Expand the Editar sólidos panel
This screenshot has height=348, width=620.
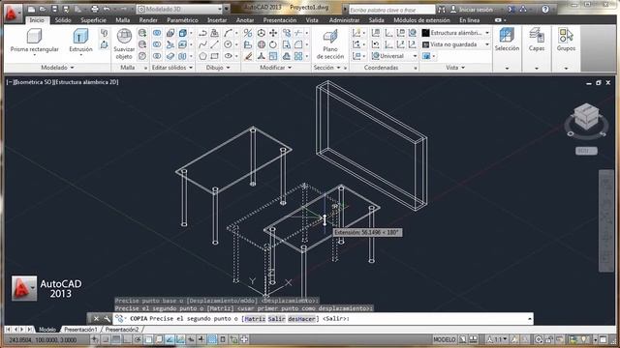click(172, 68)
